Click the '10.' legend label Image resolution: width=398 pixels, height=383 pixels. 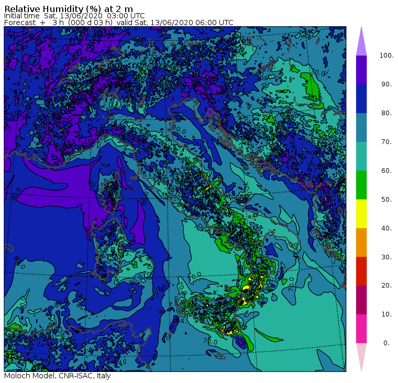pyautogui.click(x=386, y=314)
